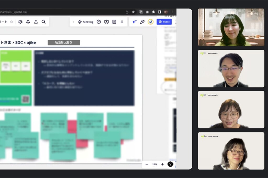Click the browser share page icon
The height and width of the screenshot is (178, 268).
point(127,12)
